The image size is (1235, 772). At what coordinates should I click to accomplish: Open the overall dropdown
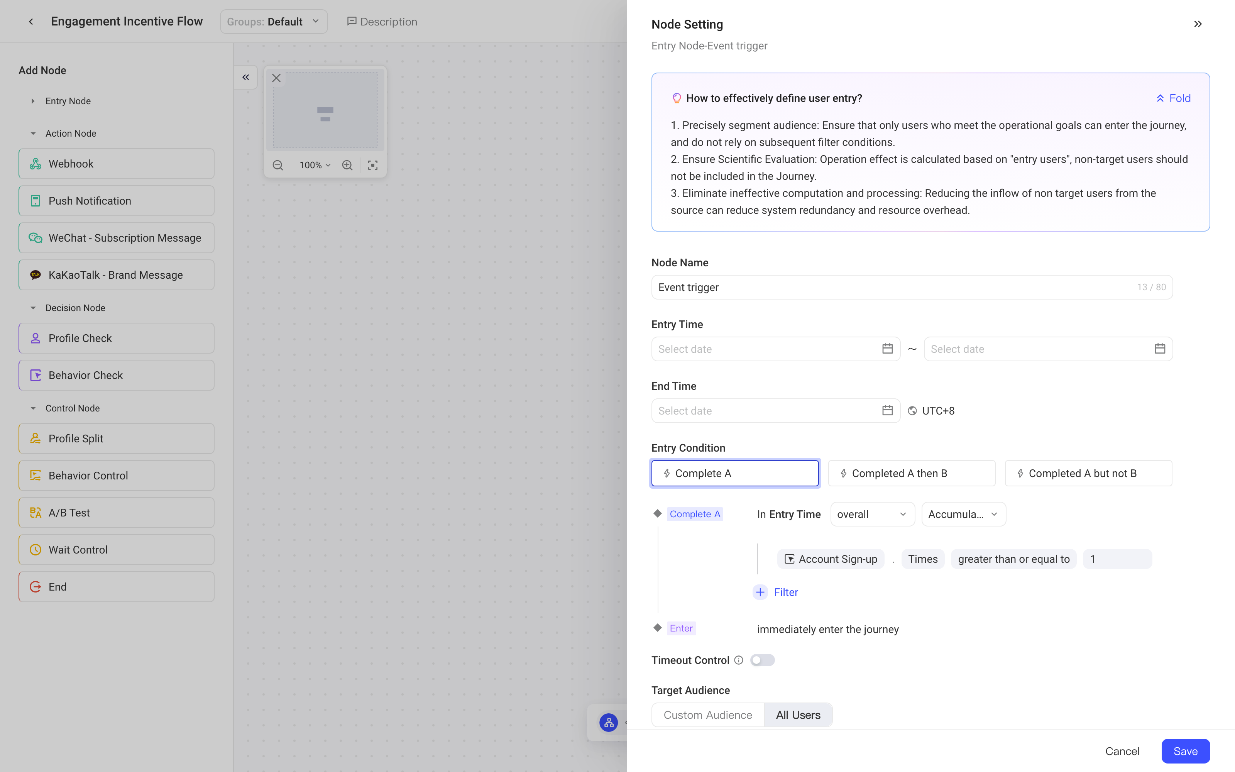(x=872, y=514)
